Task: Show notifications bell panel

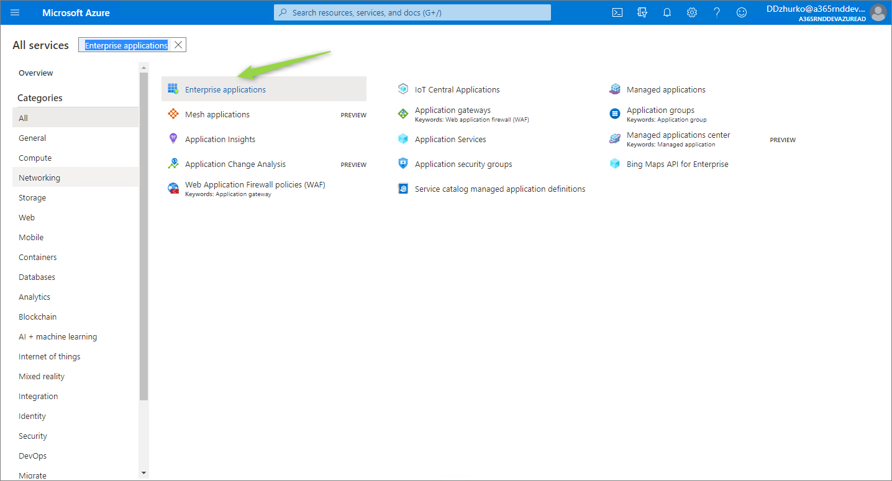Action: pyautogui.click(x=667, y=12)
